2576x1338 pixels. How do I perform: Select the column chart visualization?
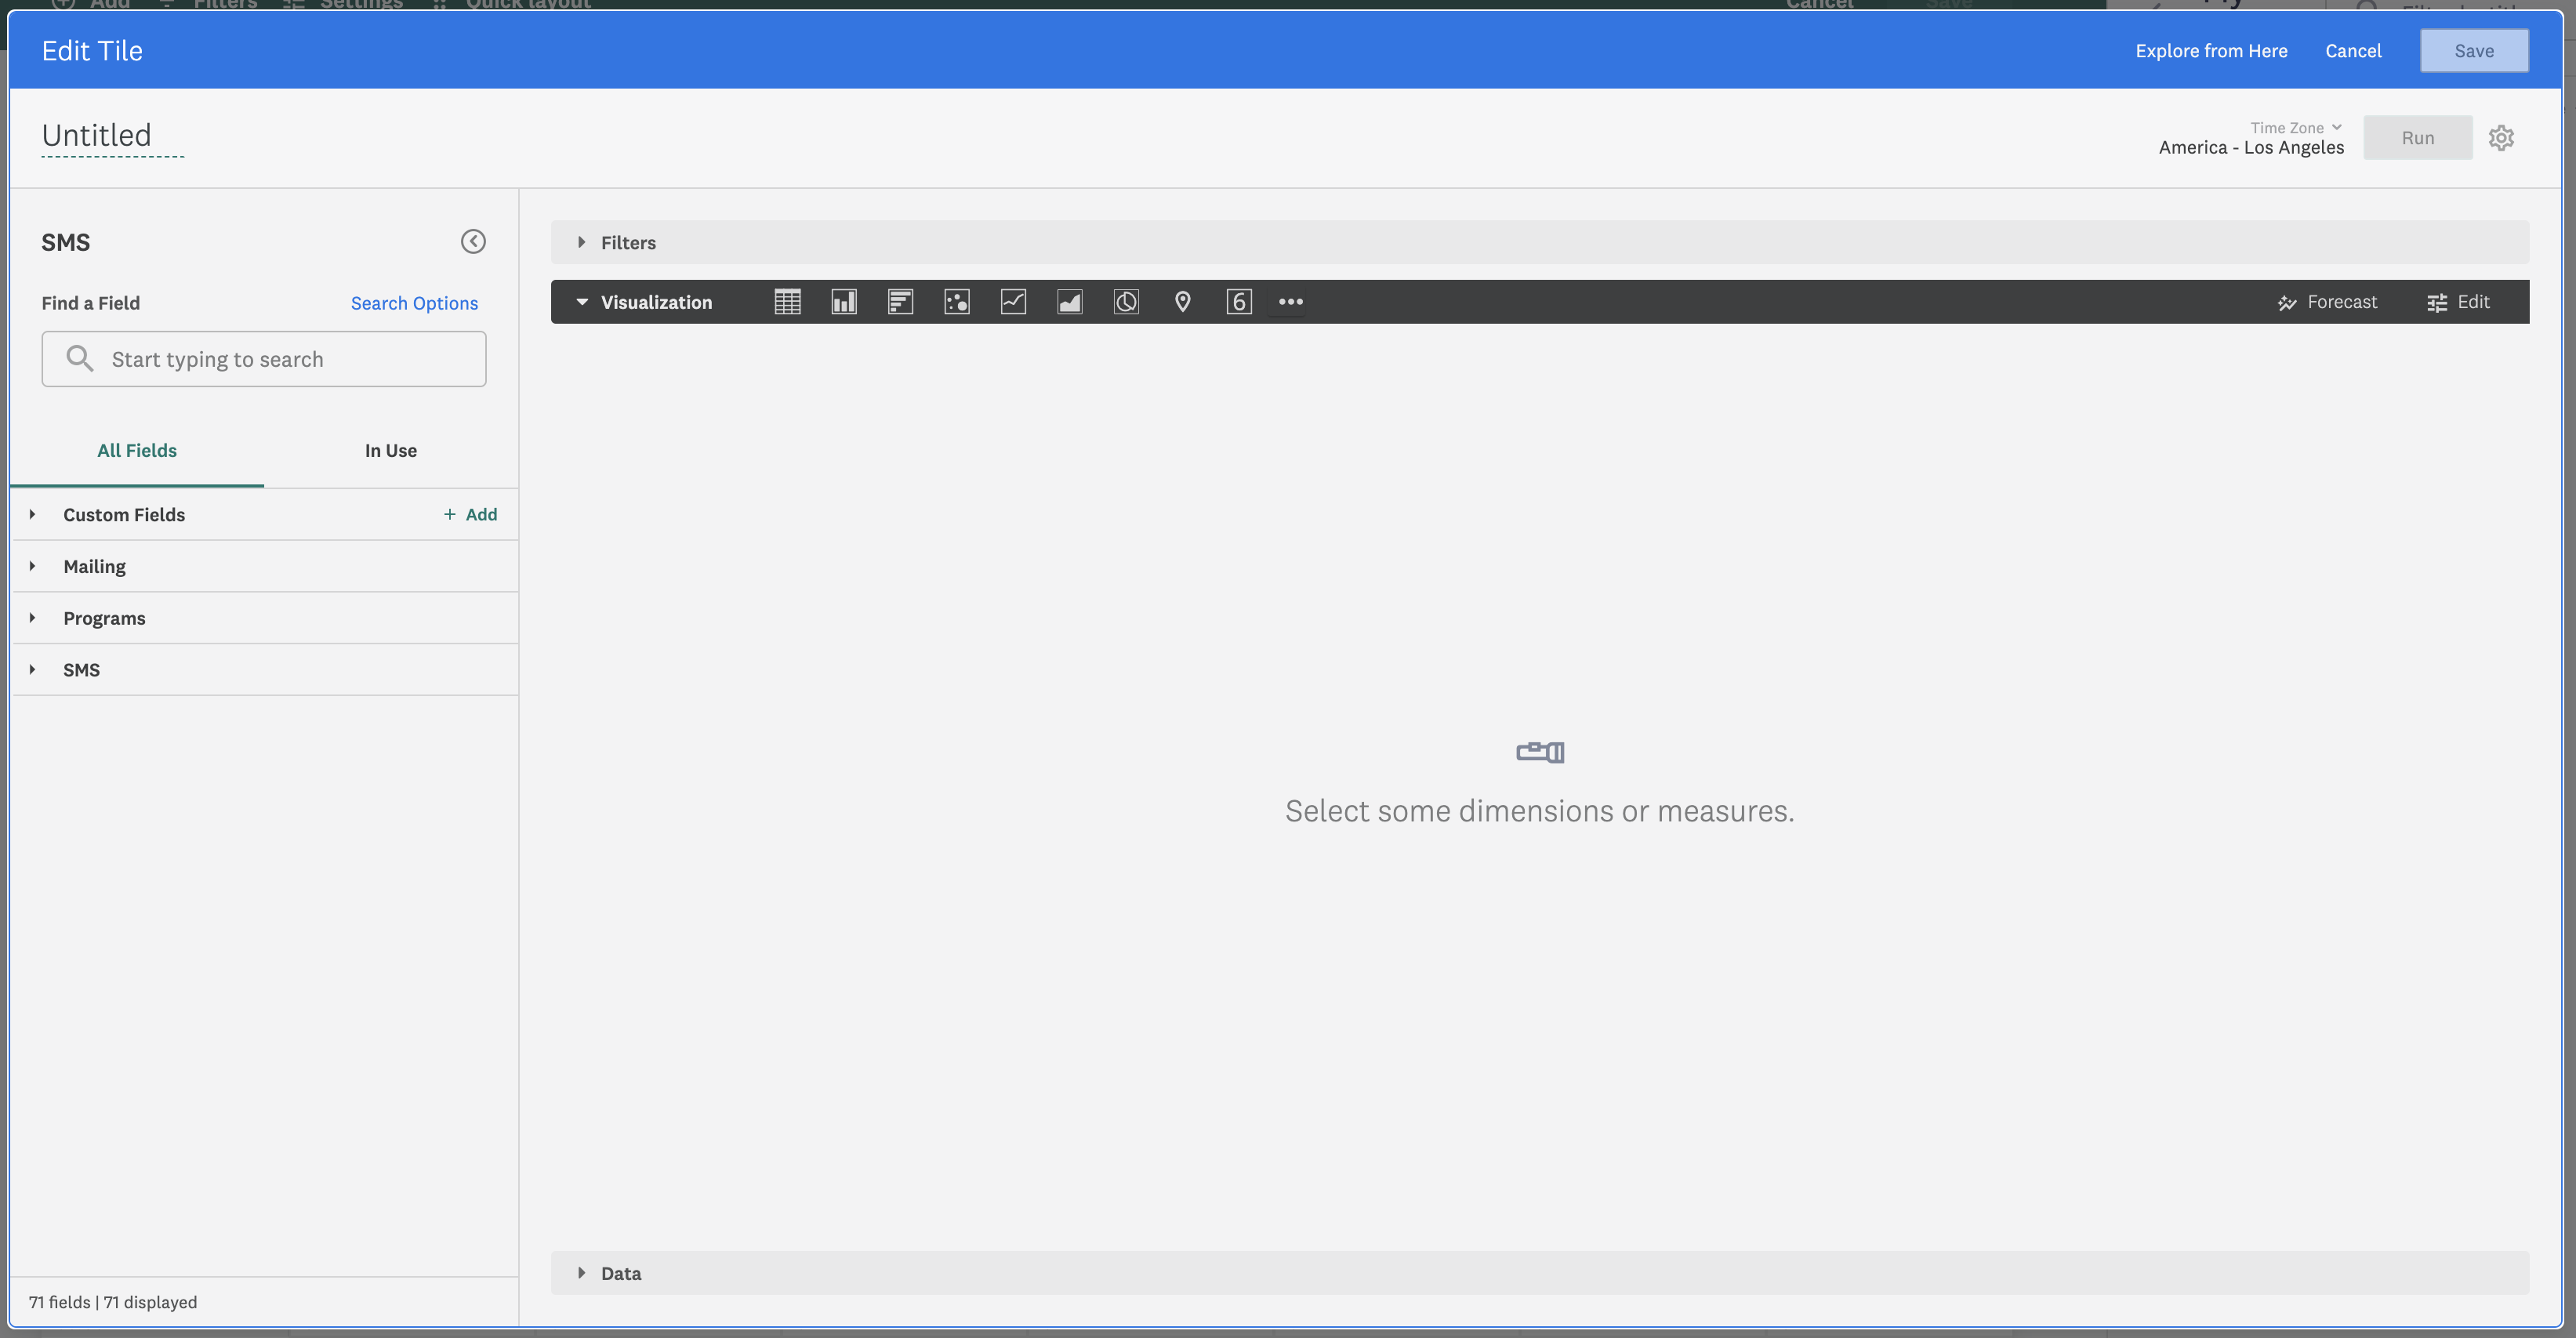[x=843, y=301]
